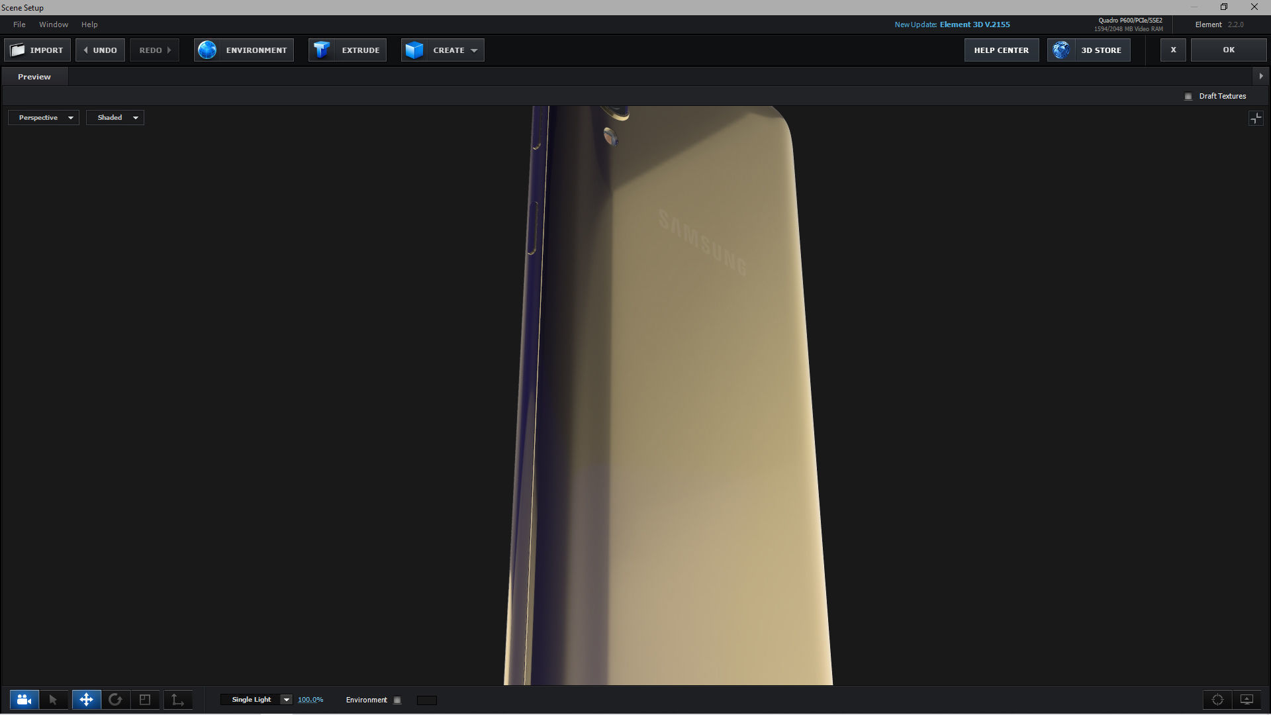Toggle the Environment checkbox
Image resolution: width=1271 pixels, height=715 pixels.
(x=397, y=700)
